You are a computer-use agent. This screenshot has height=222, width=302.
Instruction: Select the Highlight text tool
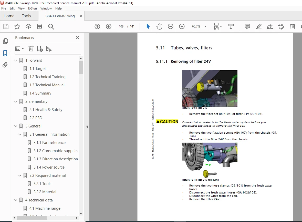259,26
